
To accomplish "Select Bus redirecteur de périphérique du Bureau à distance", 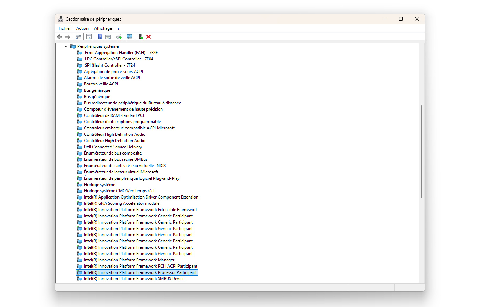I will click(x=132, y=103).
